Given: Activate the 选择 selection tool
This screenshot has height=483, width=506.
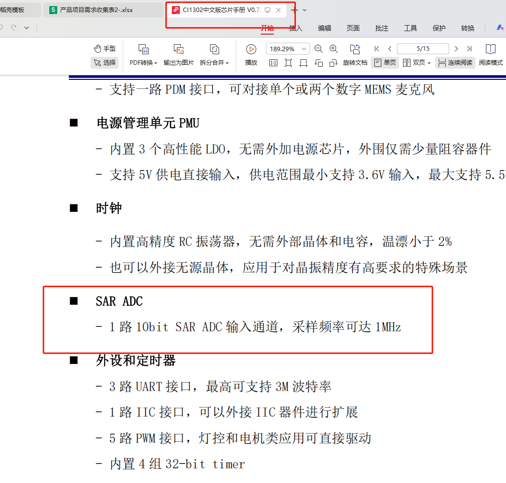Looking at the screenshot, I should click(x=104, y=62).
